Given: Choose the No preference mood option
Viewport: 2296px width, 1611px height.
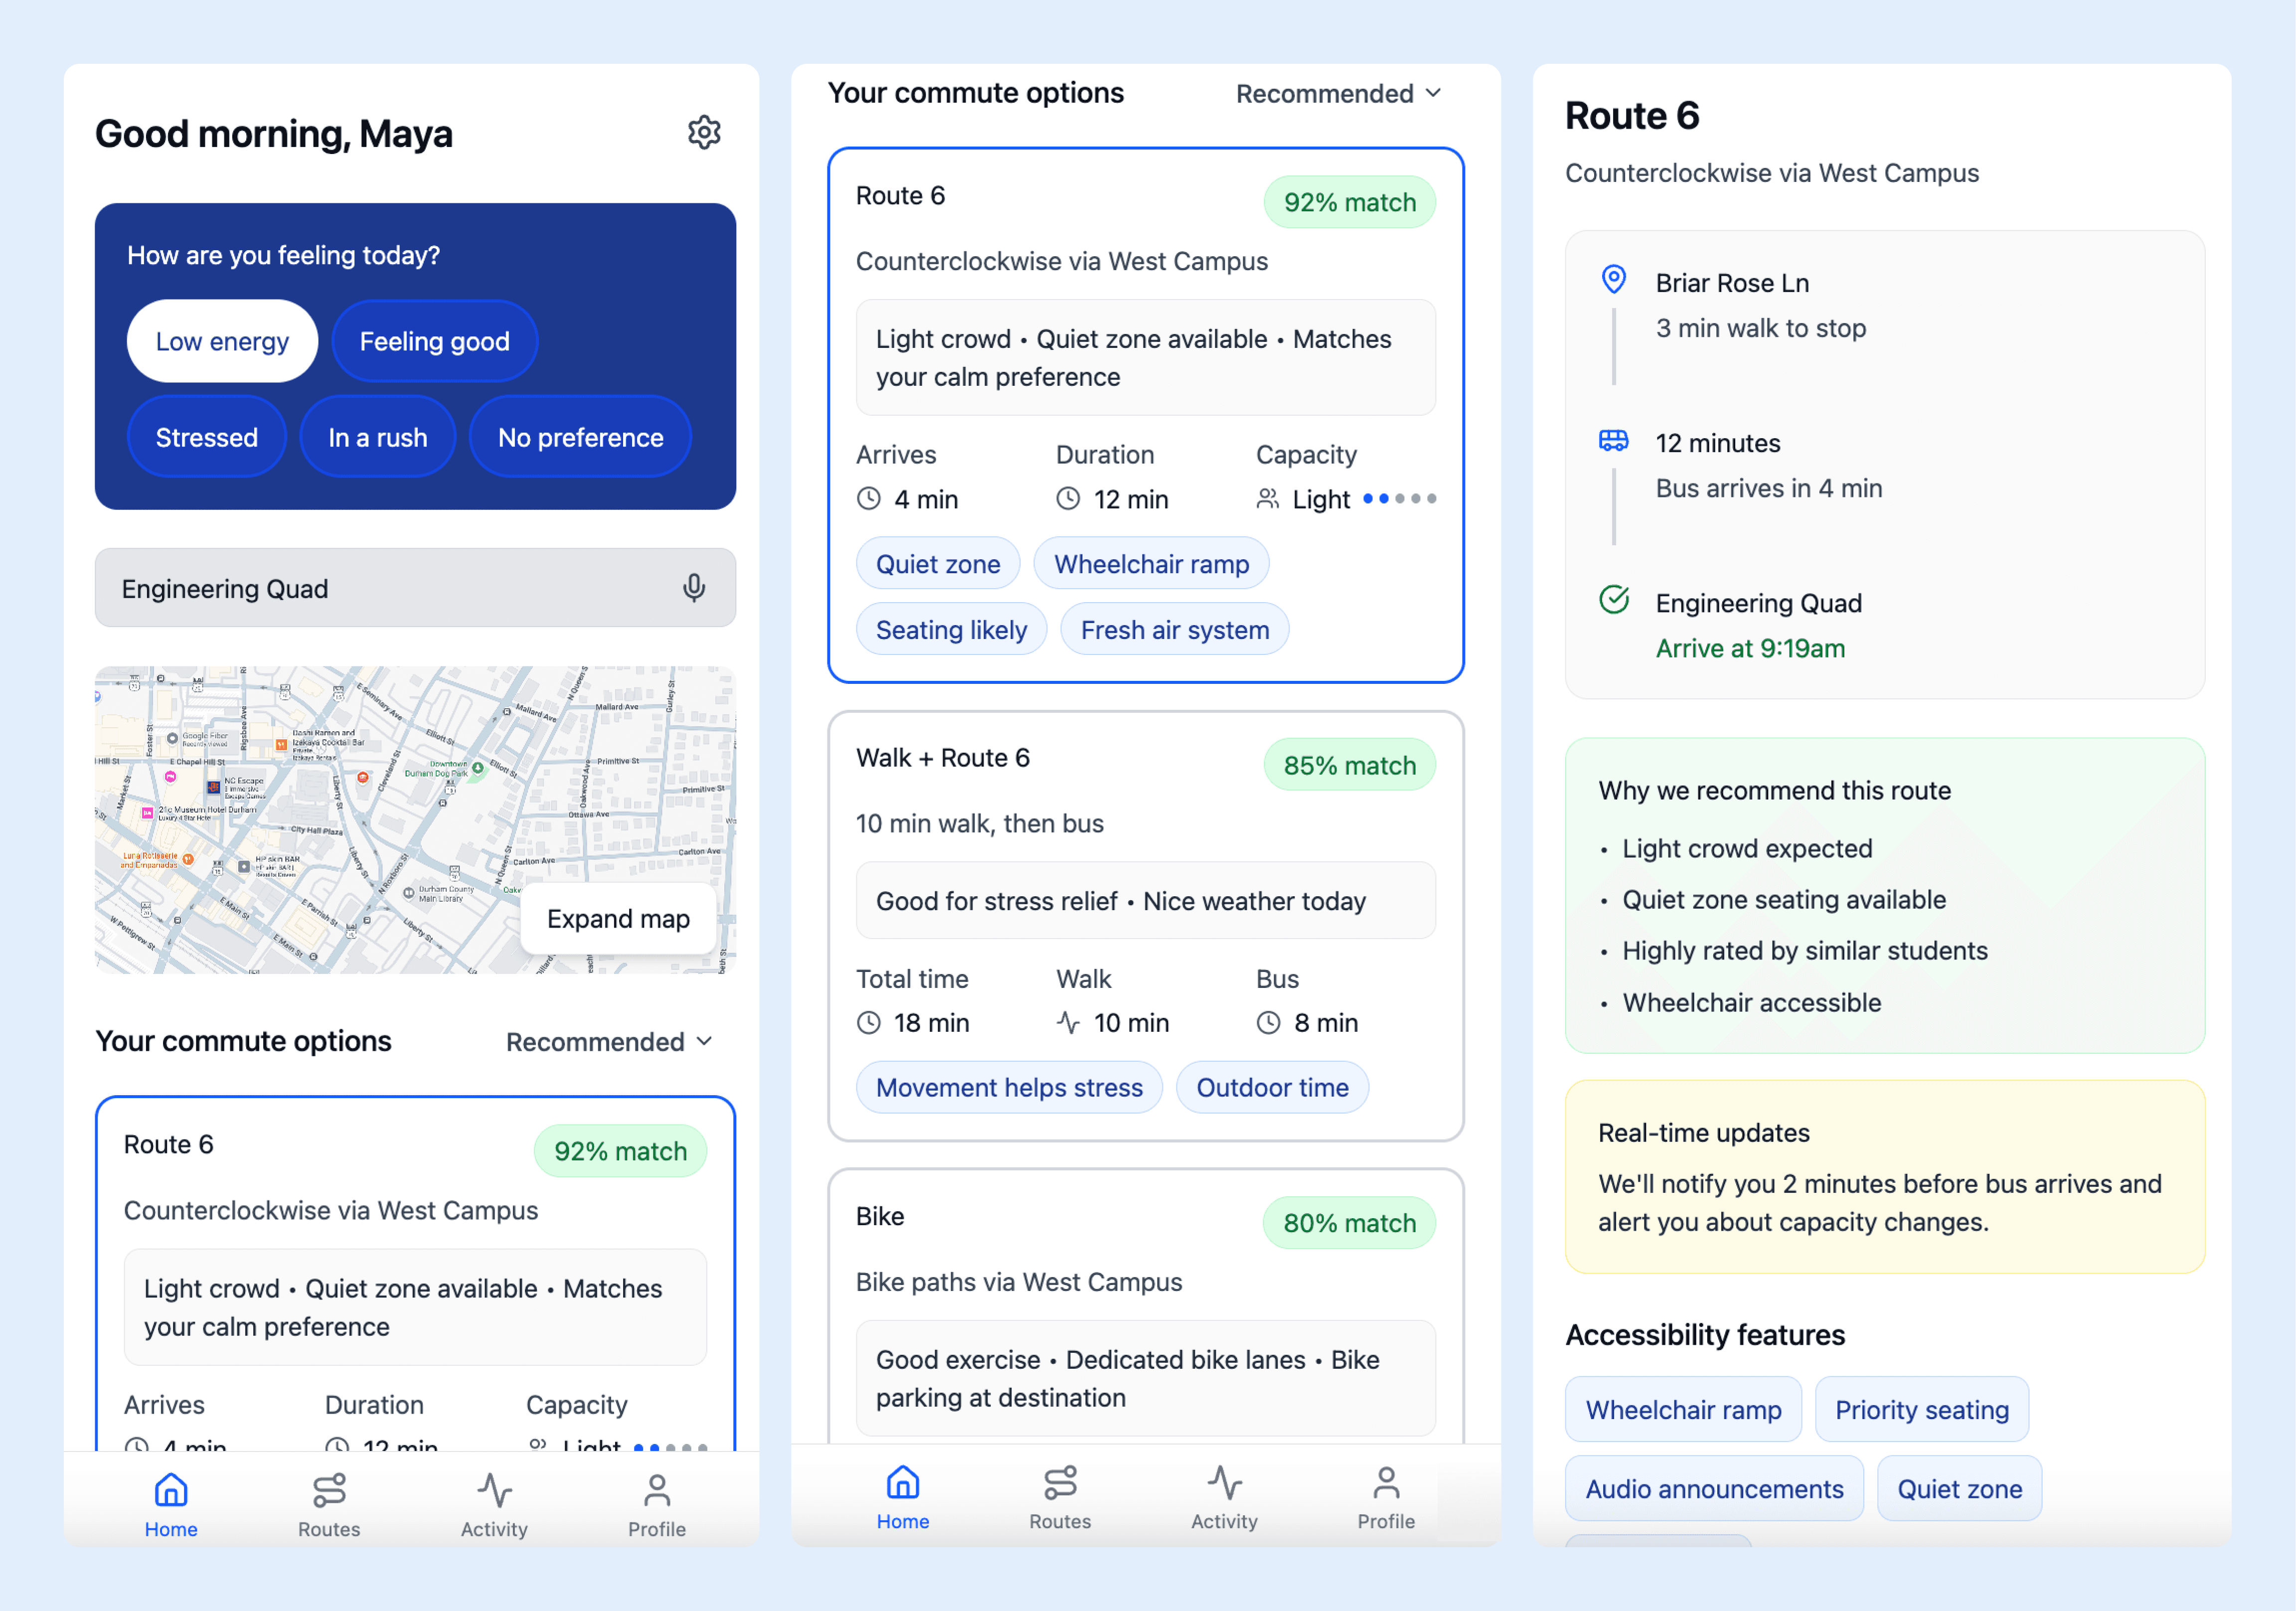Looking at the screenshot, I should 580,437.
